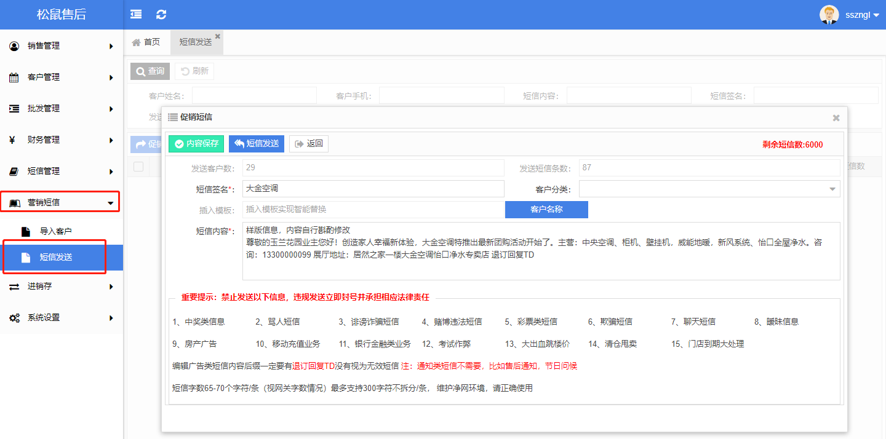The image size is (886, 439).
Task: Click the refresh icon in top bar
Action: (x=161, y=14)
